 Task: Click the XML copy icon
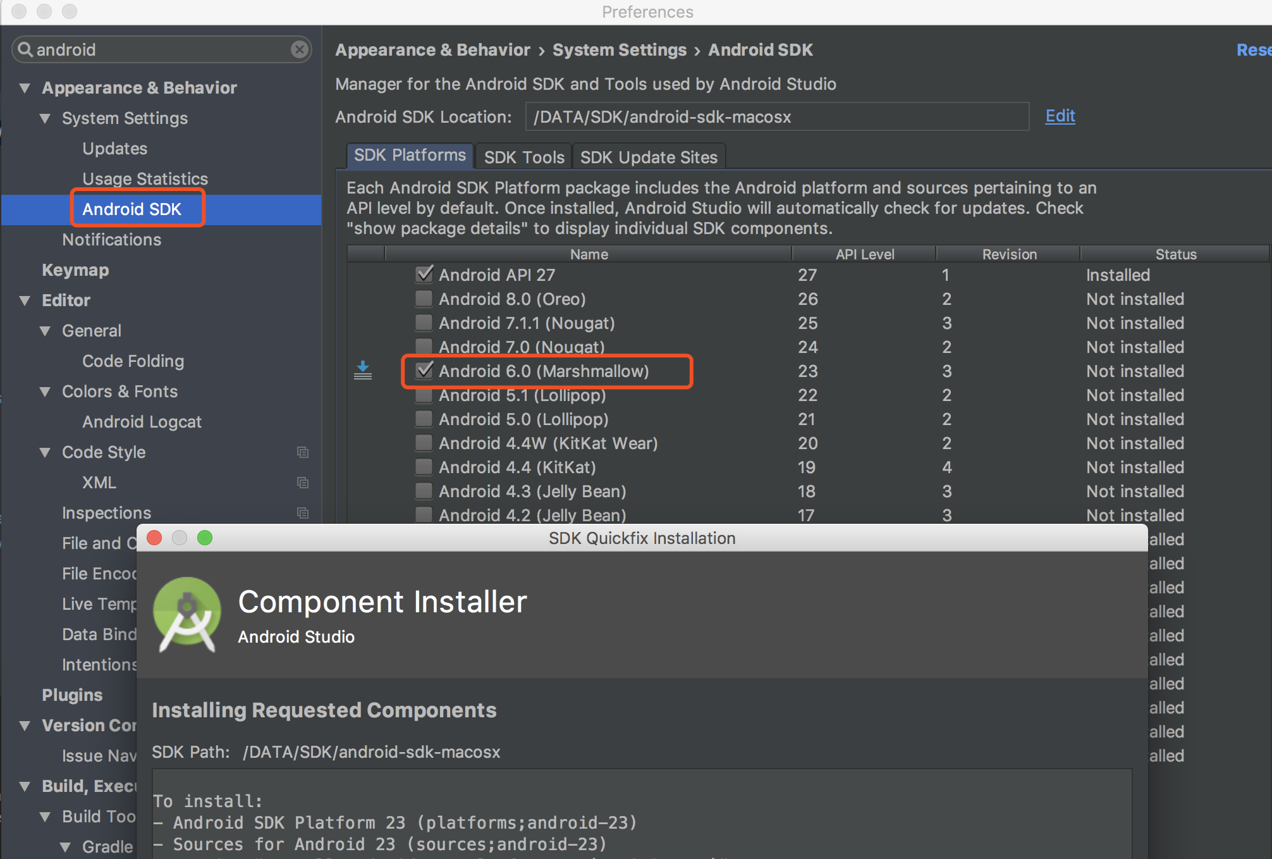[x=303, y=483]
